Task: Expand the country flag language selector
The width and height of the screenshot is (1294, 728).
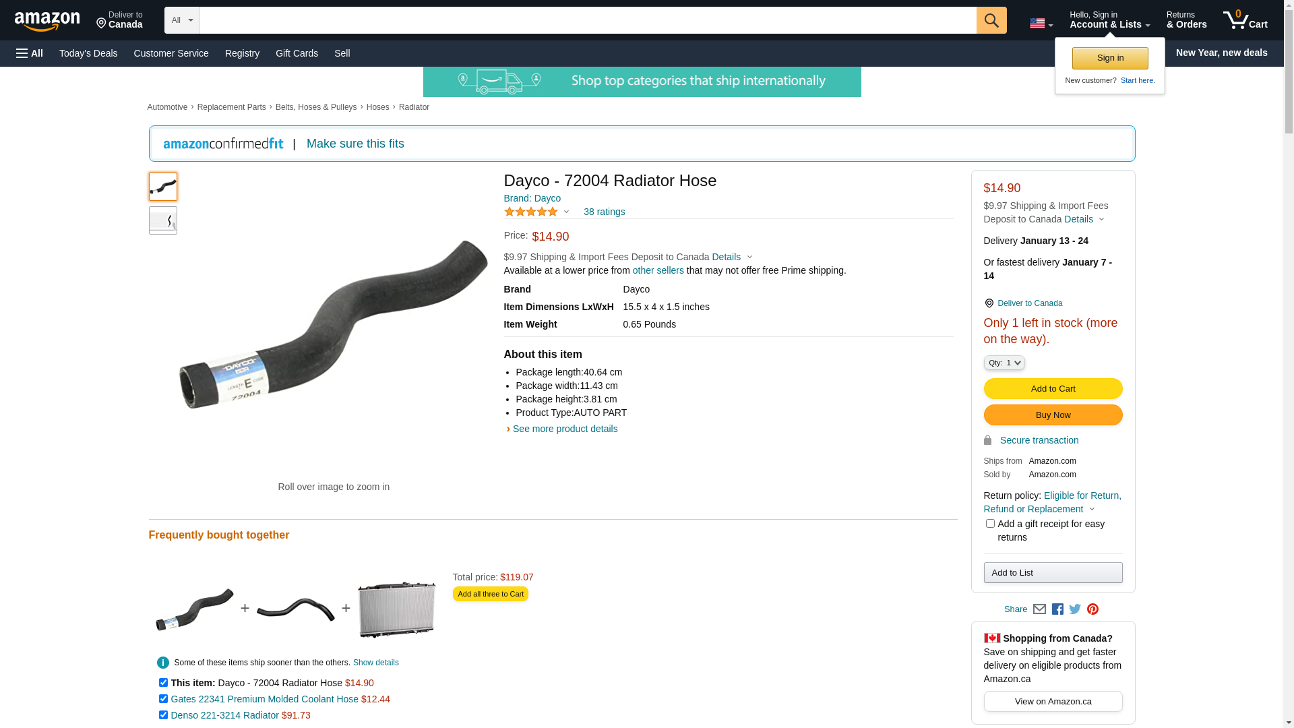Action: (x=1041, y=24)
